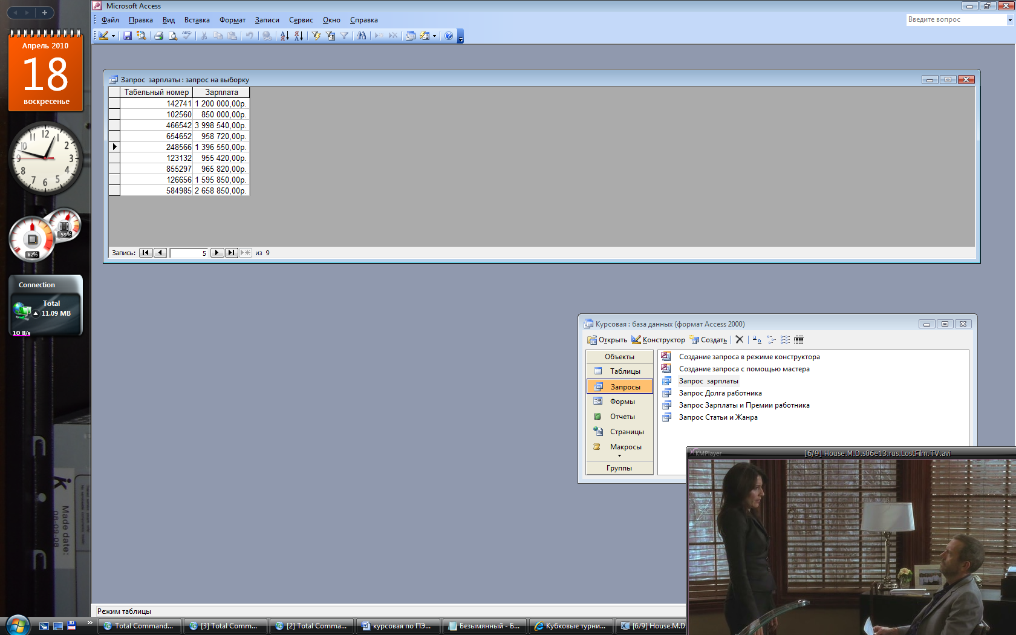Open the Правка menu

(140, 20)
